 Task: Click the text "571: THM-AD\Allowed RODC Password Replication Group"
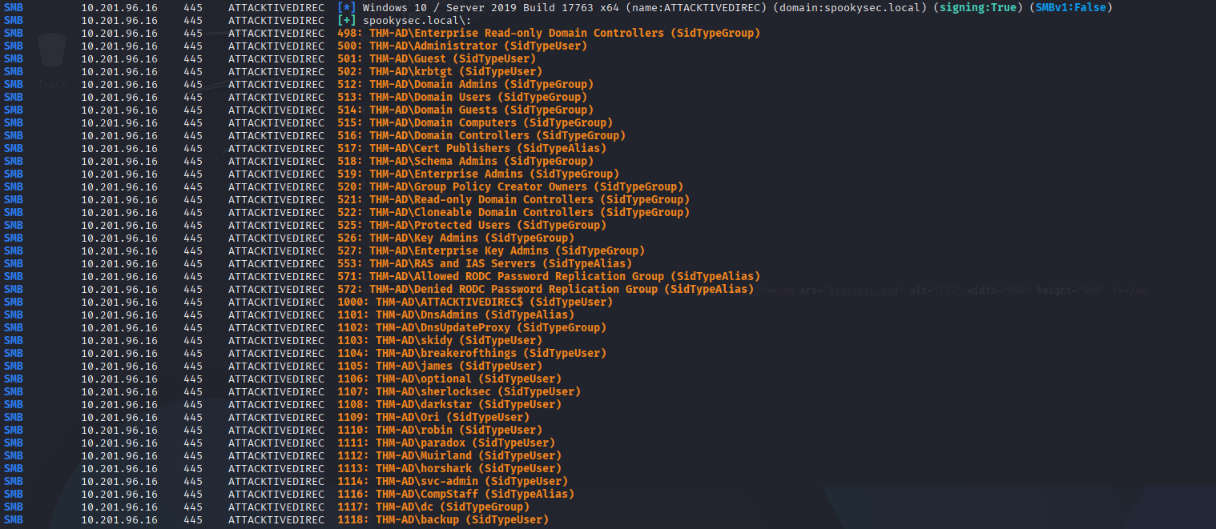pos(501,276)
